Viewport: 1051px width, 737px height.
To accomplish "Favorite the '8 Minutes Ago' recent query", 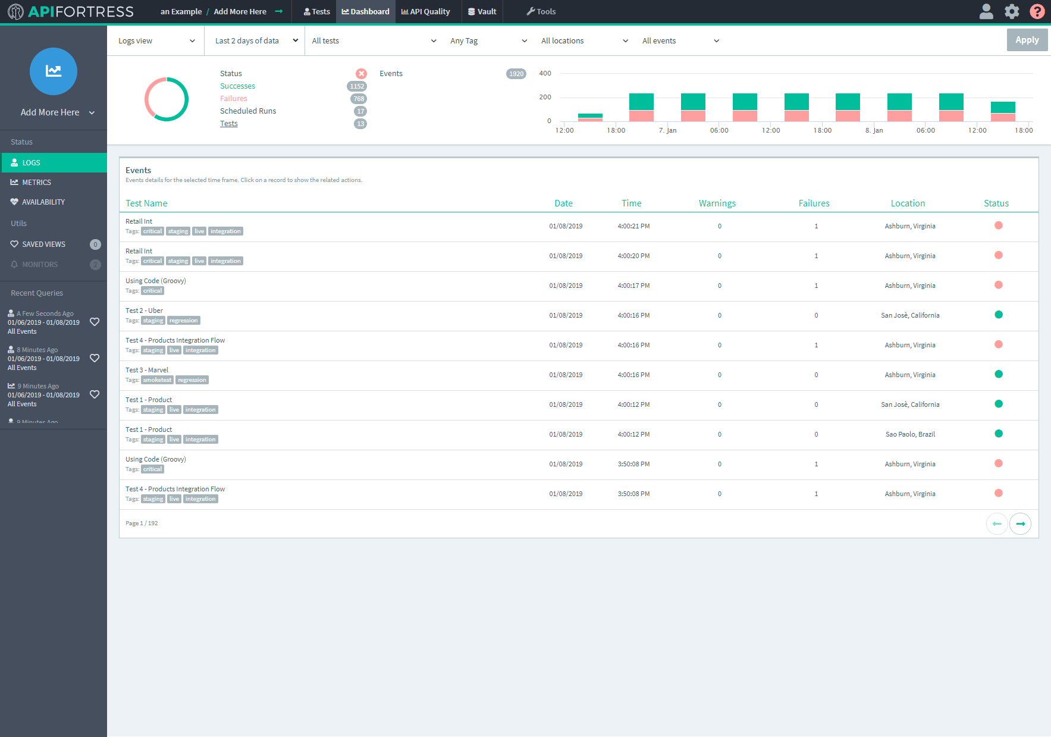I will [95, 358].
